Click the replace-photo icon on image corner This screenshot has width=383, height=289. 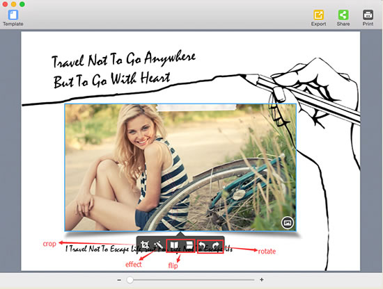[288, 223]
